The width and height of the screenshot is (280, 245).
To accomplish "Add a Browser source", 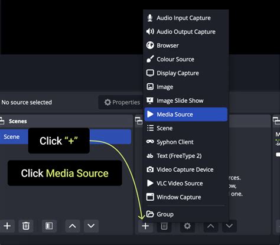I will pos(186,45).
